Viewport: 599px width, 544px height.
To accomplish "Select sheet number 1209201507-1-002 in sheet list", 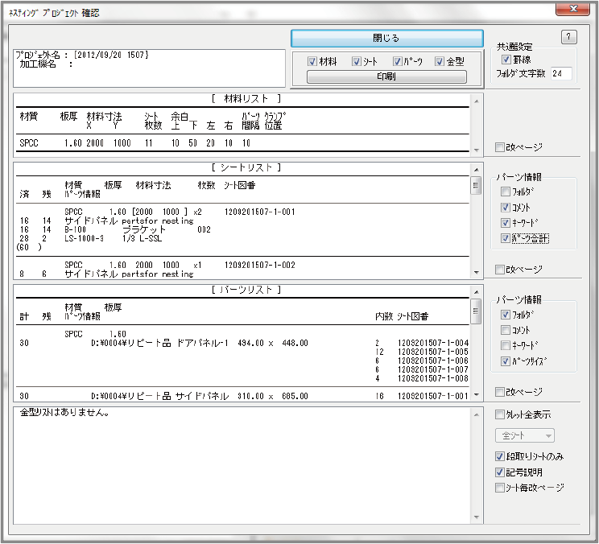I will (x=260, y=265).
